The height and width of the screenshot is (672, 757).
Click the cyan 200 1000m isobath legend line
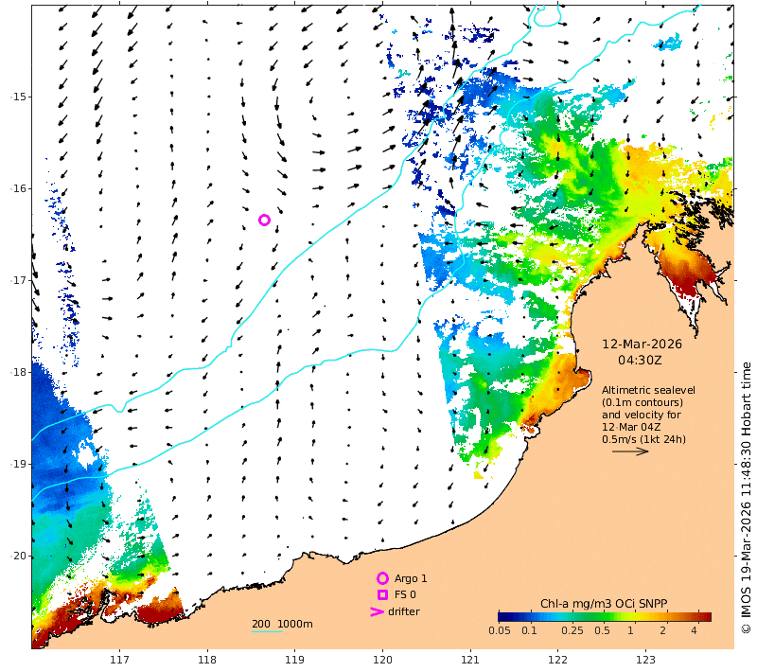tap(267, 631)
